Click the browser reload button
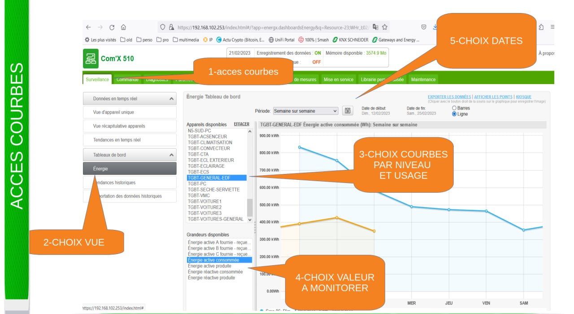The image size is (574, 314). click(112, 27)
